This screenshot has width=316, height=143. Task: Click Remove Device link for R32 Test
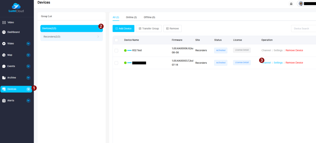294,50
